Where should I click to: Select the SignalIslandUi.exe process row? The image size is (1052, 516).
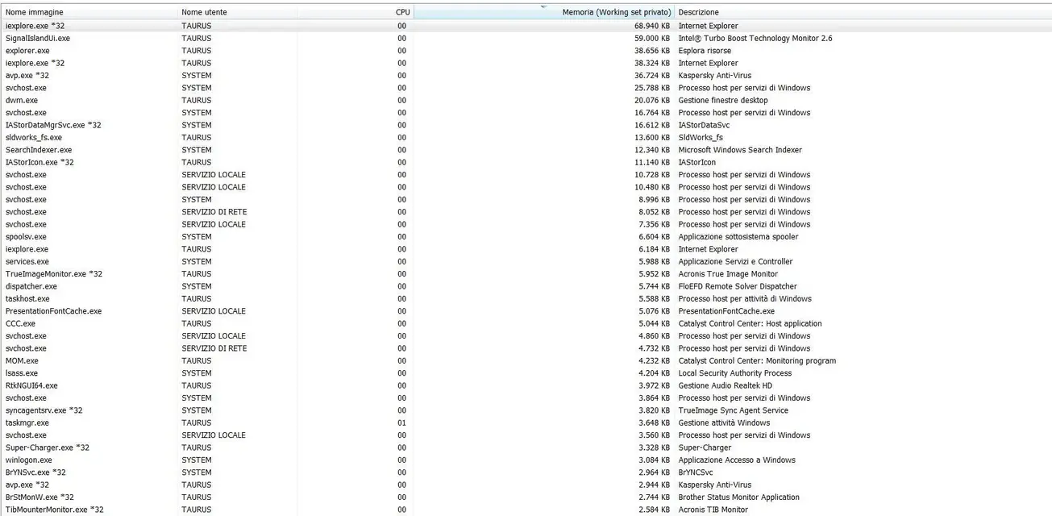[x=38, y=38]
